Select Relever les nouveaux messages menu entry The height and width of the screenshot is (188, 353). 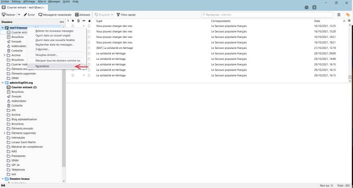[57, 31]
